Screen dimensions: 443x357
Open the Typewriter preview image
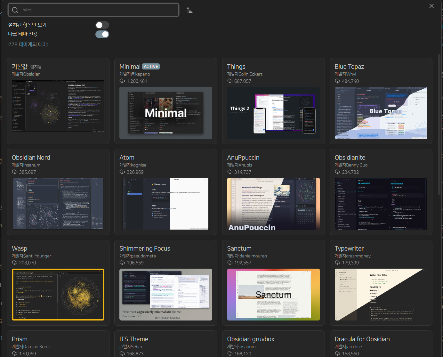click(381, 295)
